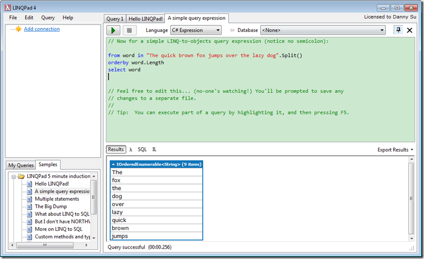Click the 'quick' result row
Screen dimensions: 424x259
[x=157, y=220]
